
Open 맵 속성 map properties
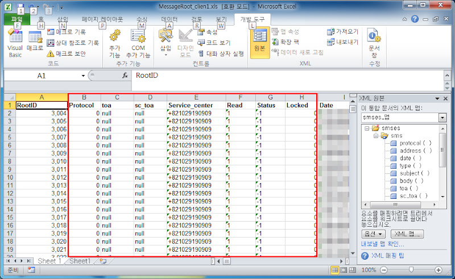tap(286, 31)
